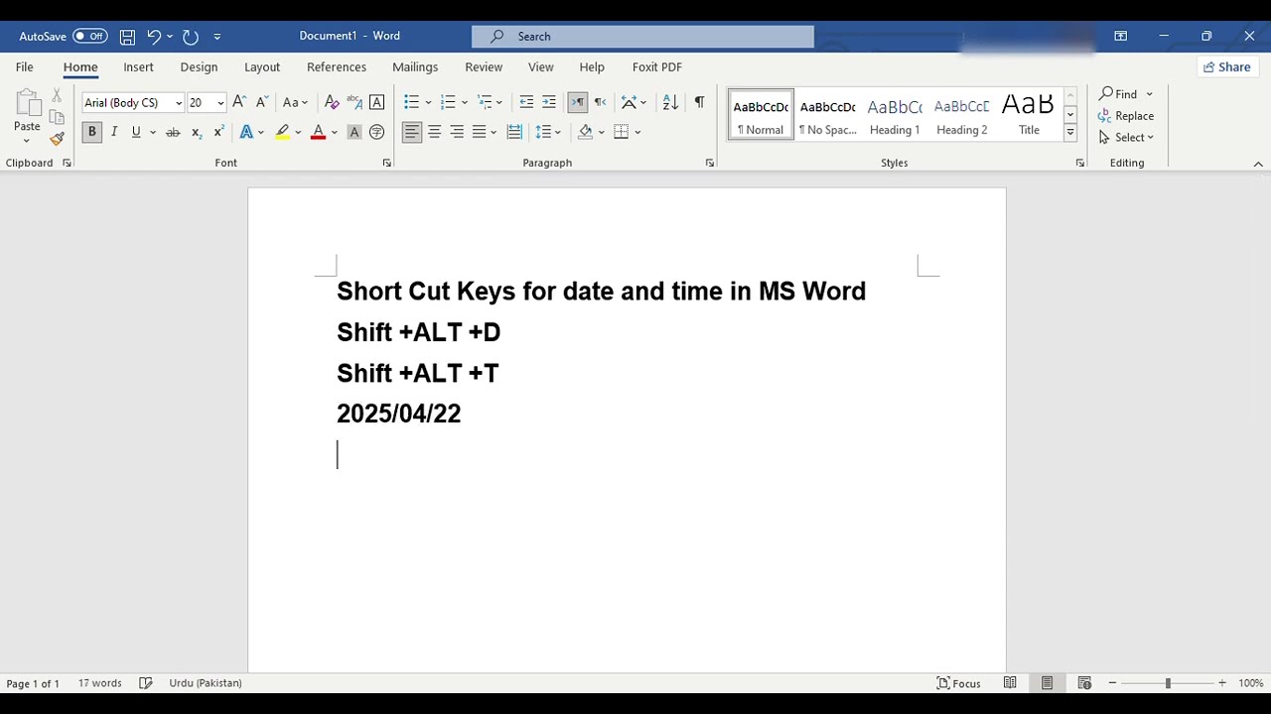Click Urdu (Pakistan) language indicator
1271x714 pixels.
(x=206, y=683)
